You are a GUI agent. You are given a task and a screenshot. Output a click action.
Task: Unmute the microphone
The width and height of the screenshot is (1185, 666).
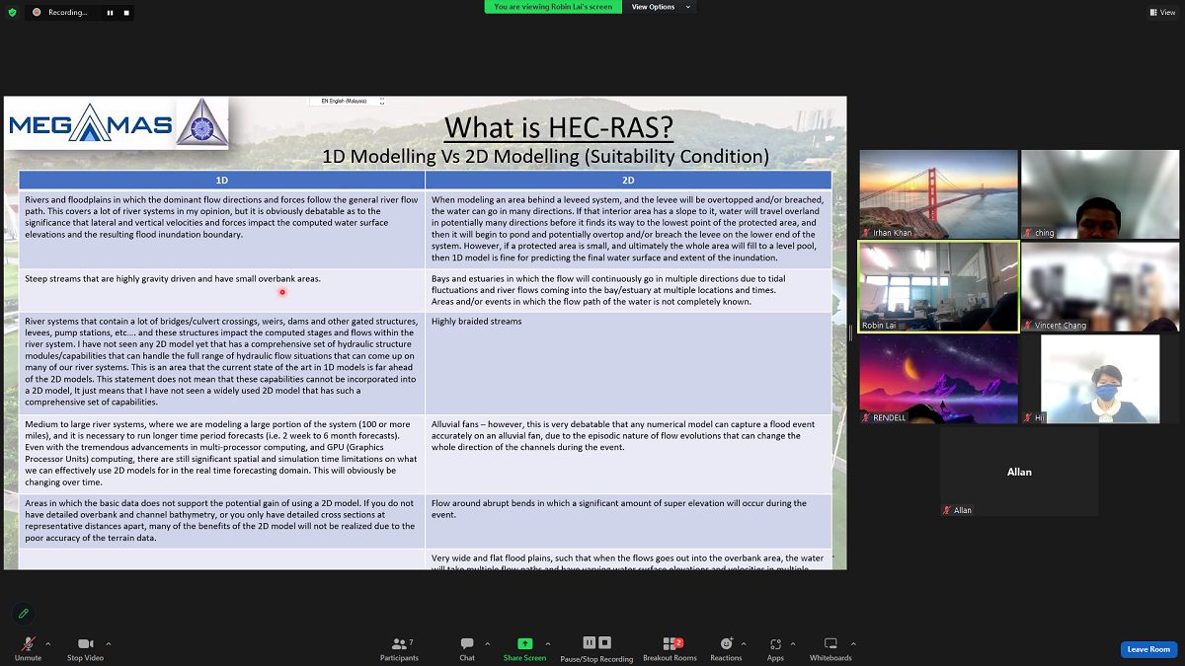pyautogui.click(x=28, y=648)
